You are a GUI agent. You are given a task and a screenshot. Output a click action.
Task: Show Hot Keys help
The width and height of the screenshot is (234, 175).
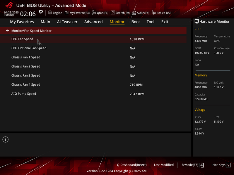pyautogui.click(x=222, y=165)
